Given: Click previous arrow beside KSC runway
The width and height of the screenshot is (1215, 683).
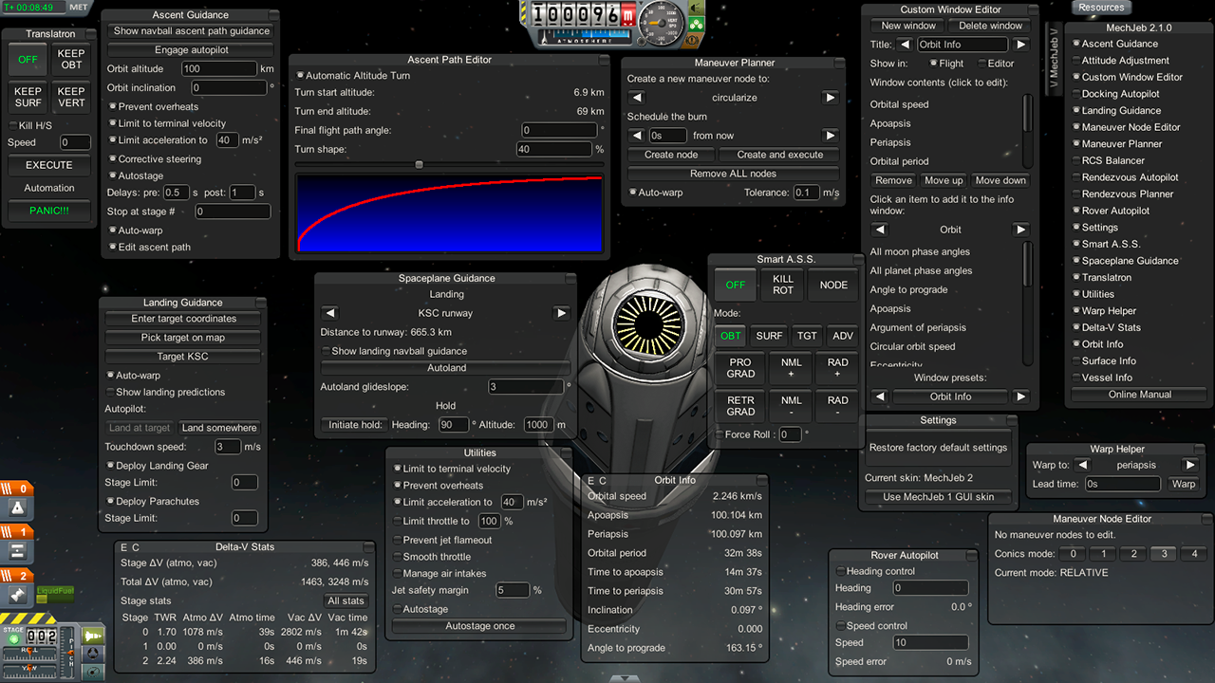Looking at the screenshot, I should tap(330, 313).
